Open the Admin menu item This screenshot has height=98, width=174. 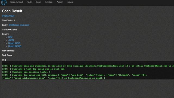tap(60, 2)
